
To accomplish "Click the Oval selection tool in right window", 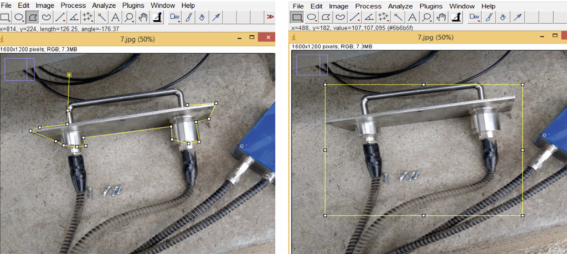I will coord(312,18).
